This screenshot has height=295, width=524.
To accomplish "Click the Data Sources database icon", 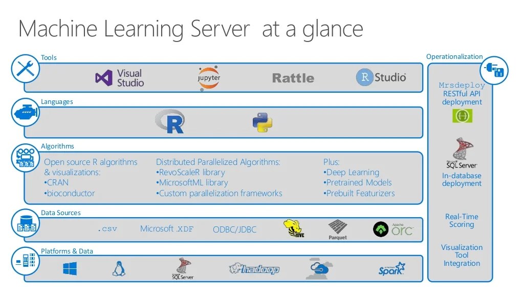I will coord(25,224).
